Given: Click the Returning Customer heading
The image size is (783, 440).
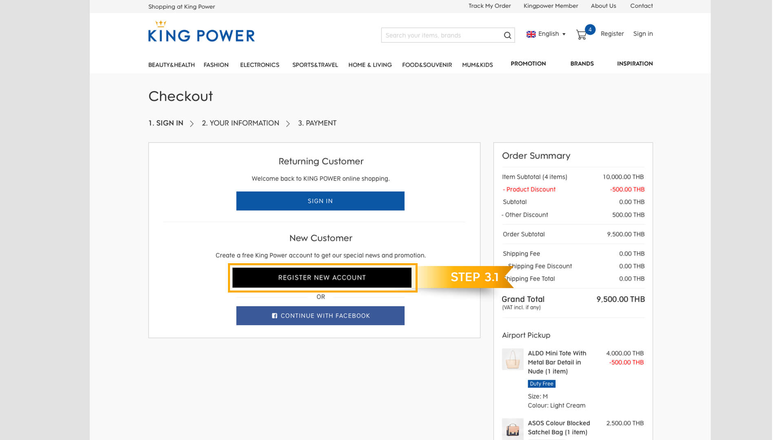Looking at the screenshot, I should coord(321,161).
